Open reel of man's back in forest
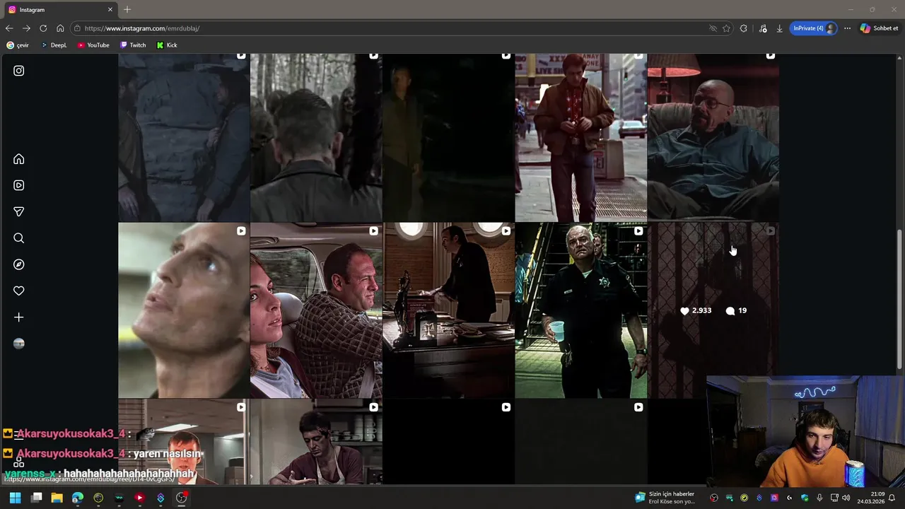This screenshot has width=905, height=509. coord(316,138)
